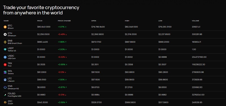Click the Tron coin icon
Screen dimensions: 226x106
[5, 65]
